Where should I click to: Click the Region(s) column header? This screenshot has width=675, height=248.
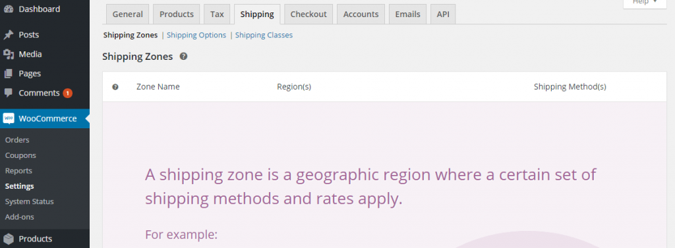tap(294, 87)
